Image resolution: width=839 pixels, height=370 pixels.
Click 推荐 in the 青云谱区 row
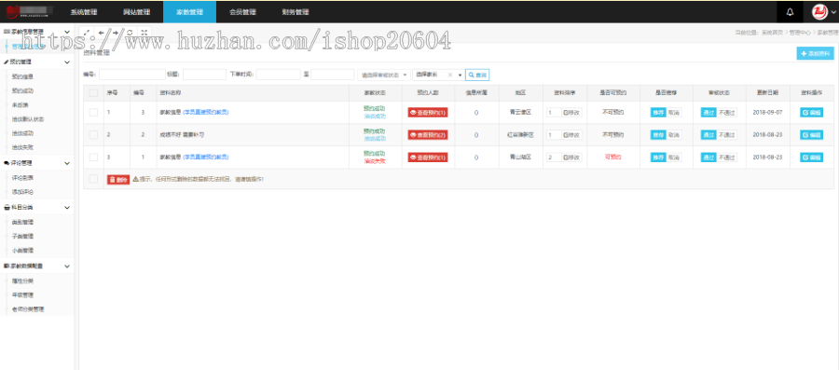tap(658, 112)
